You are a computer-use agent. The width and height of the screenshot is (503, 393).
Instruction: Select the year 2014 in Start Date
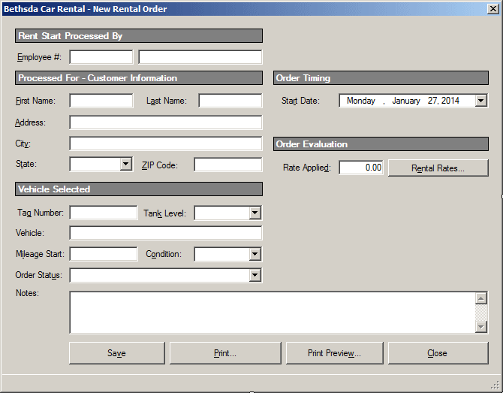450,101
